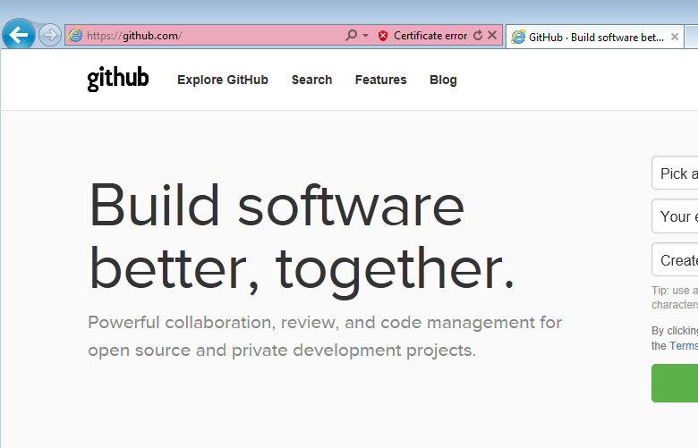The height and width of the screenshot is (448, 698).
Task: Click the browser Back arrow button
Action: coord(19,35)
